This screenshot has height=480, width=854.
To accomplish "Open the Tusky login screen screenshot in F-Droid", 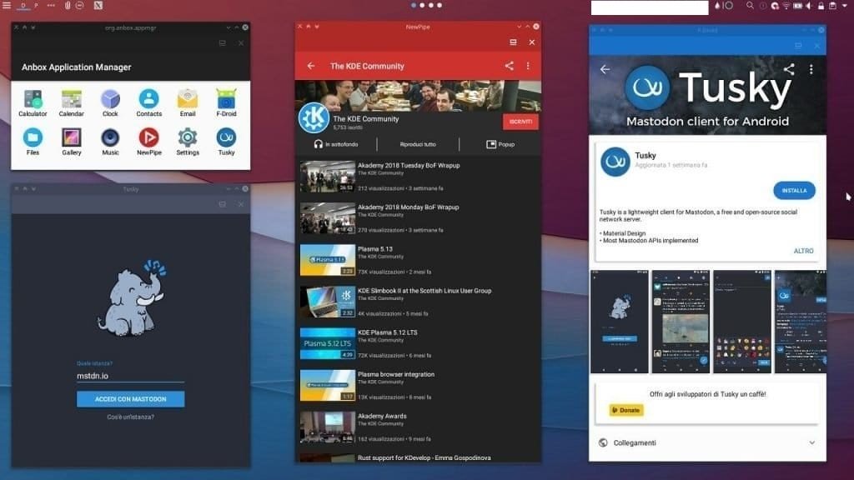I will click(620, 322).
